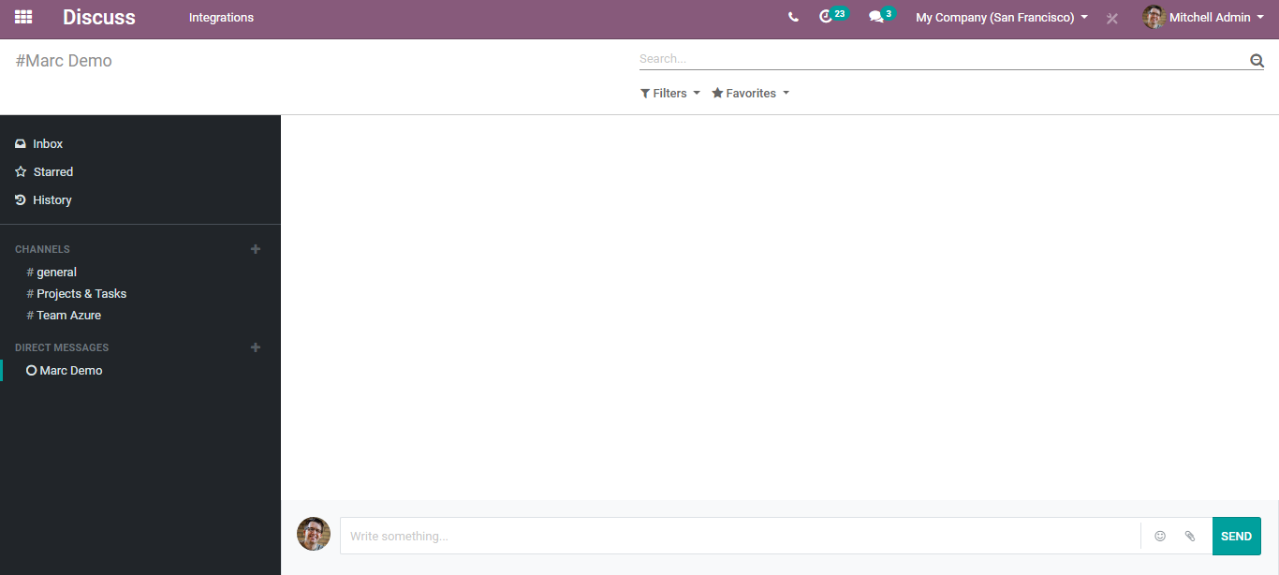Start a new direct message with plus

click(x=256, y=347)
